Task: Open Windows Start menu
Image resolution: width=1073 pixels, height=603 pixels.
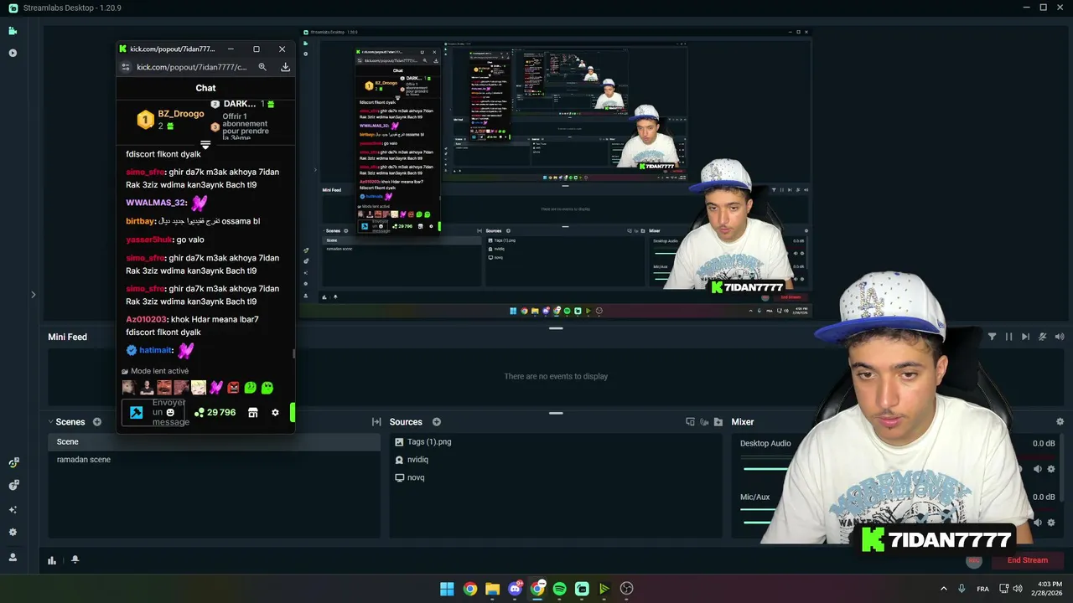Action: [x=447, y=589]
